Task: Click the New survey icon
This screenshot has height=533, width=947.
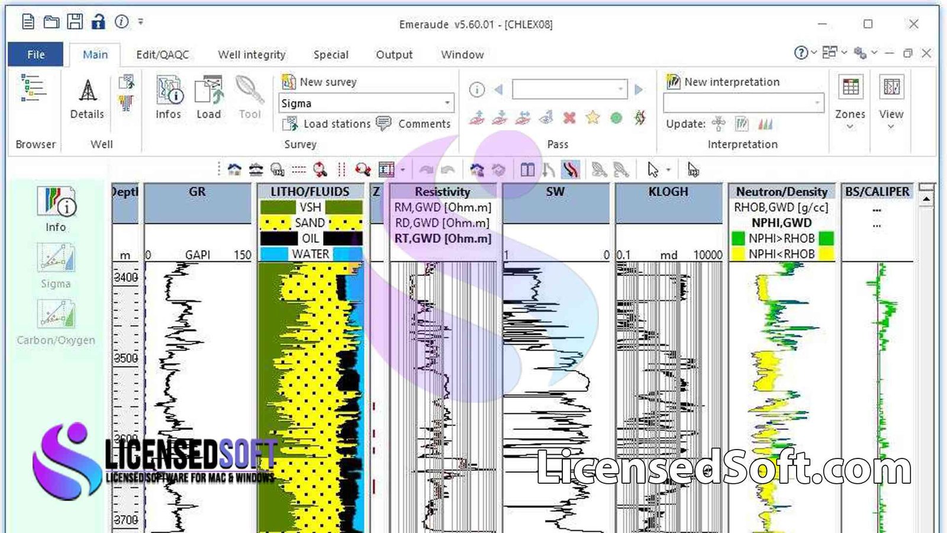Action: 289,82
